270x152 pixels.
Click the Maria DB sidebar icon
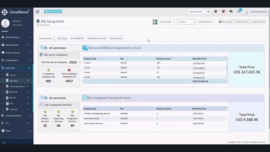click(x=7, y=98)
